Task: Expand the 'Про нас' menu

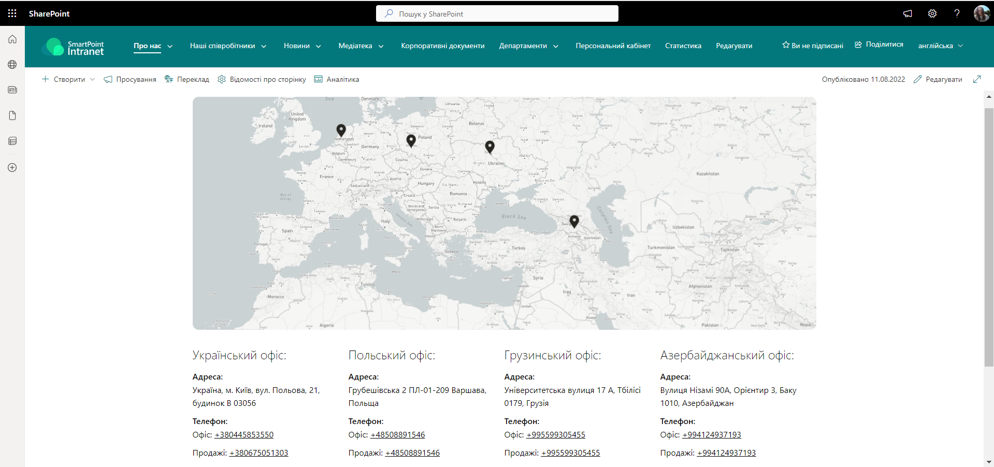Action: click(153, 46)
